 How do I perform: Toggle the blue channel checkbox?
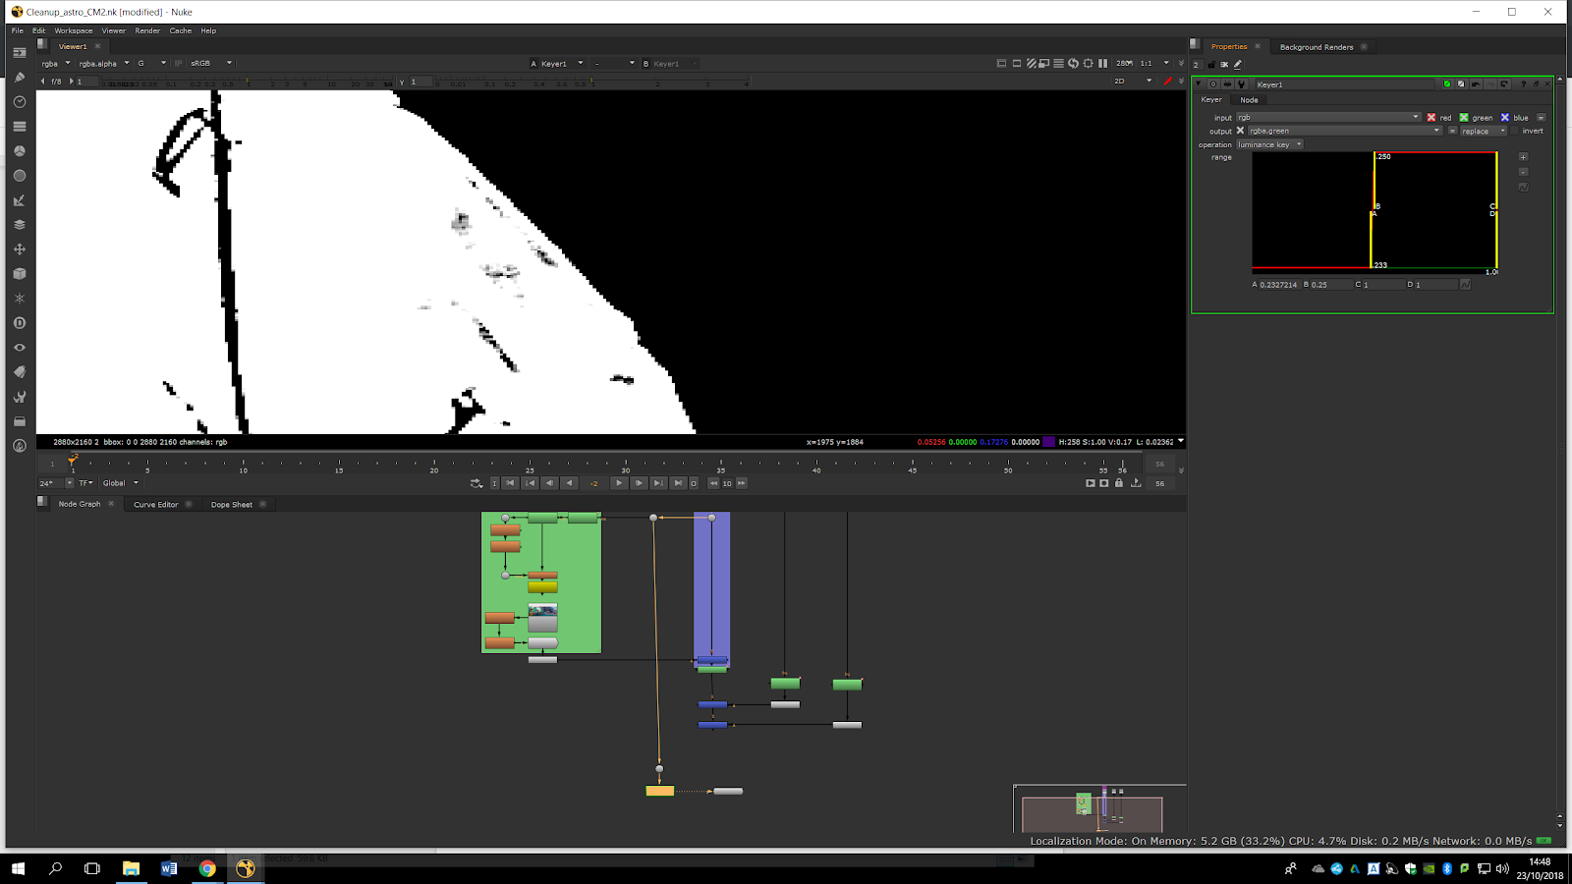coord(1504,118)
